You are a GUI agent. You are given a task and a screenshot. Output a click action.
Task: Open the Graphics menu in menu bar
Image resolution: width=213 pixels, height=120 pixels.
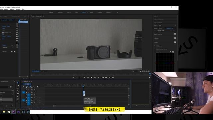pos(12,9)
